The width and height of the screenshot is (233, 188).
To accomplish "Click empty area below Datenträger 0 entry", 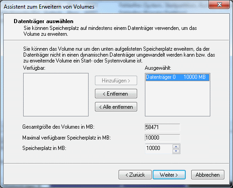I will [178, 98].
